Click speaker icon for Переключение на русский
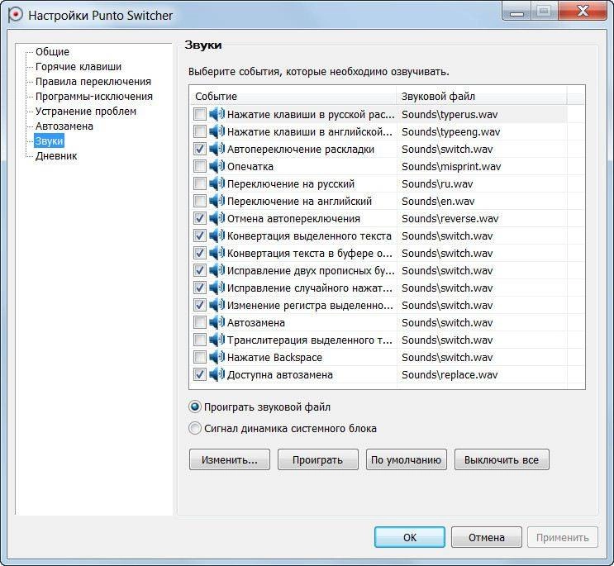The height and width of the screenshot is (566, 614). pyautogui.click(x=217, y=183)
